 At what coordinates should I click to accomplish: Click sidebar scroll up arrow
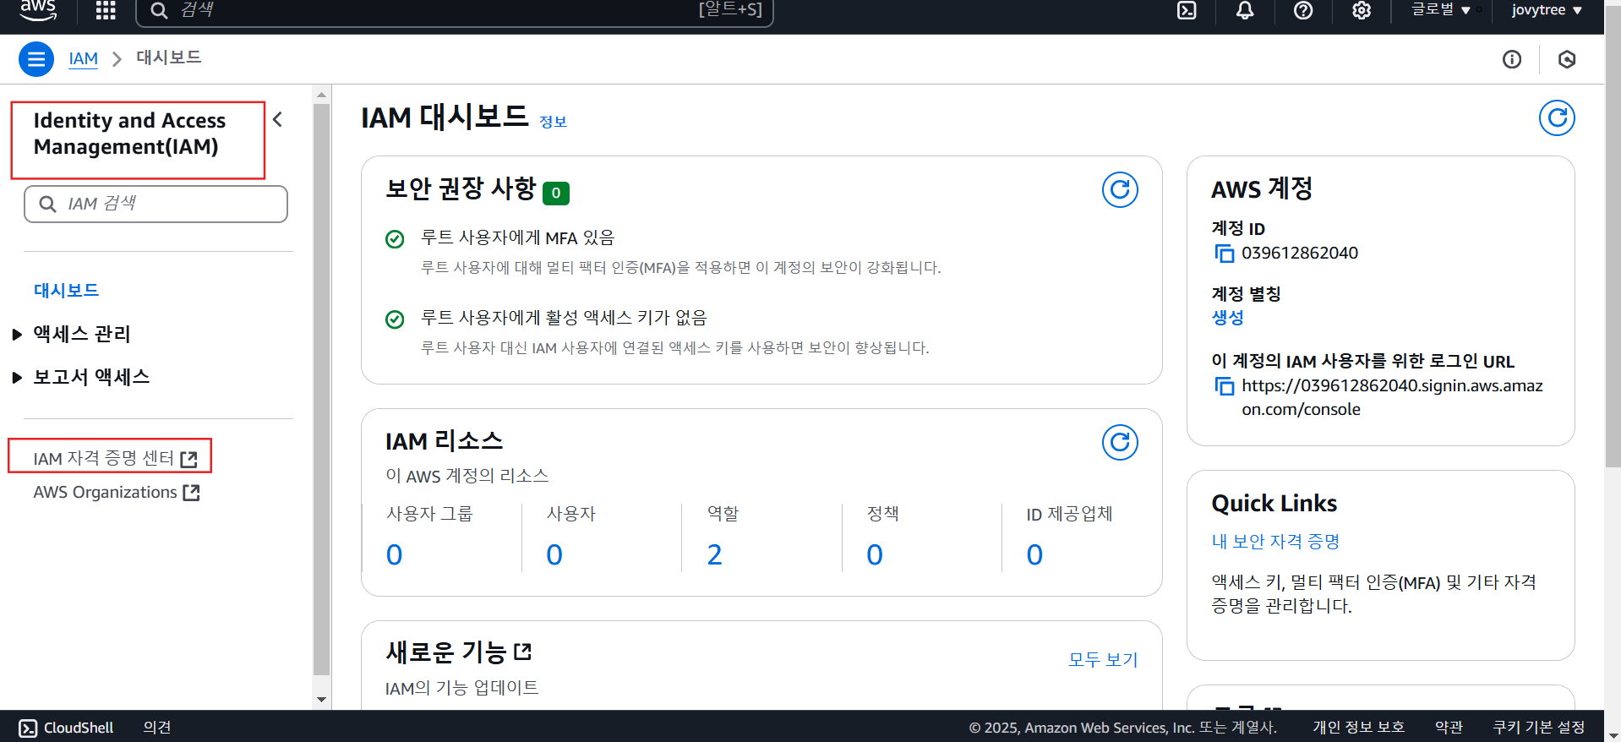point(321,93)
